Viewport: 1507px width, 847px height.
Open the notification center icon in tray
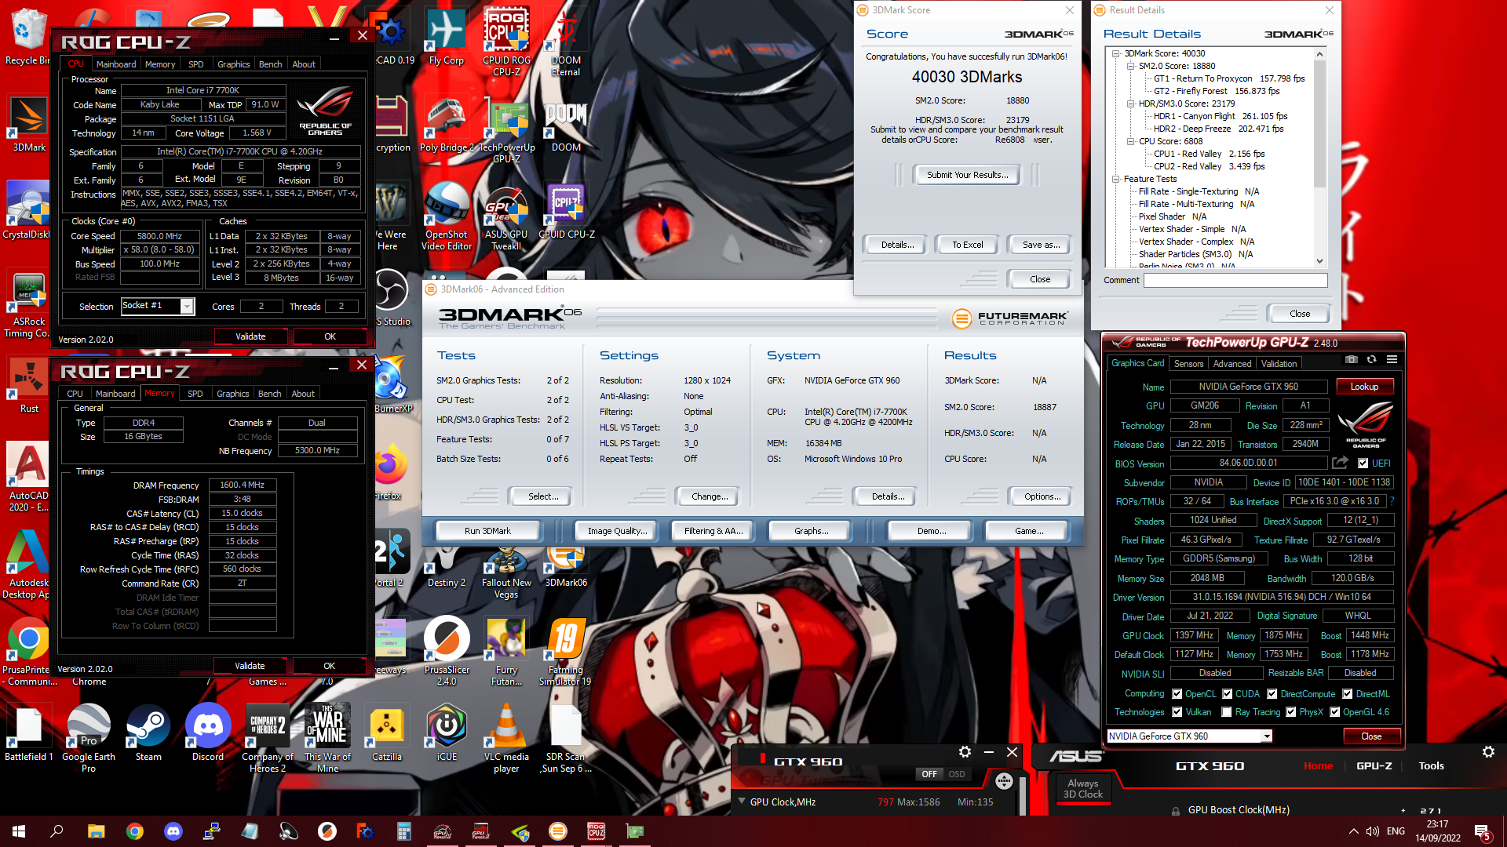pos(1483,831)
